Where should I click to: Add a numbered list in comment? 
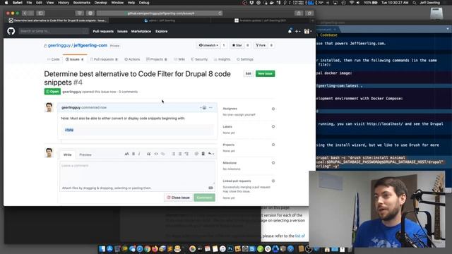pos(180,154)
